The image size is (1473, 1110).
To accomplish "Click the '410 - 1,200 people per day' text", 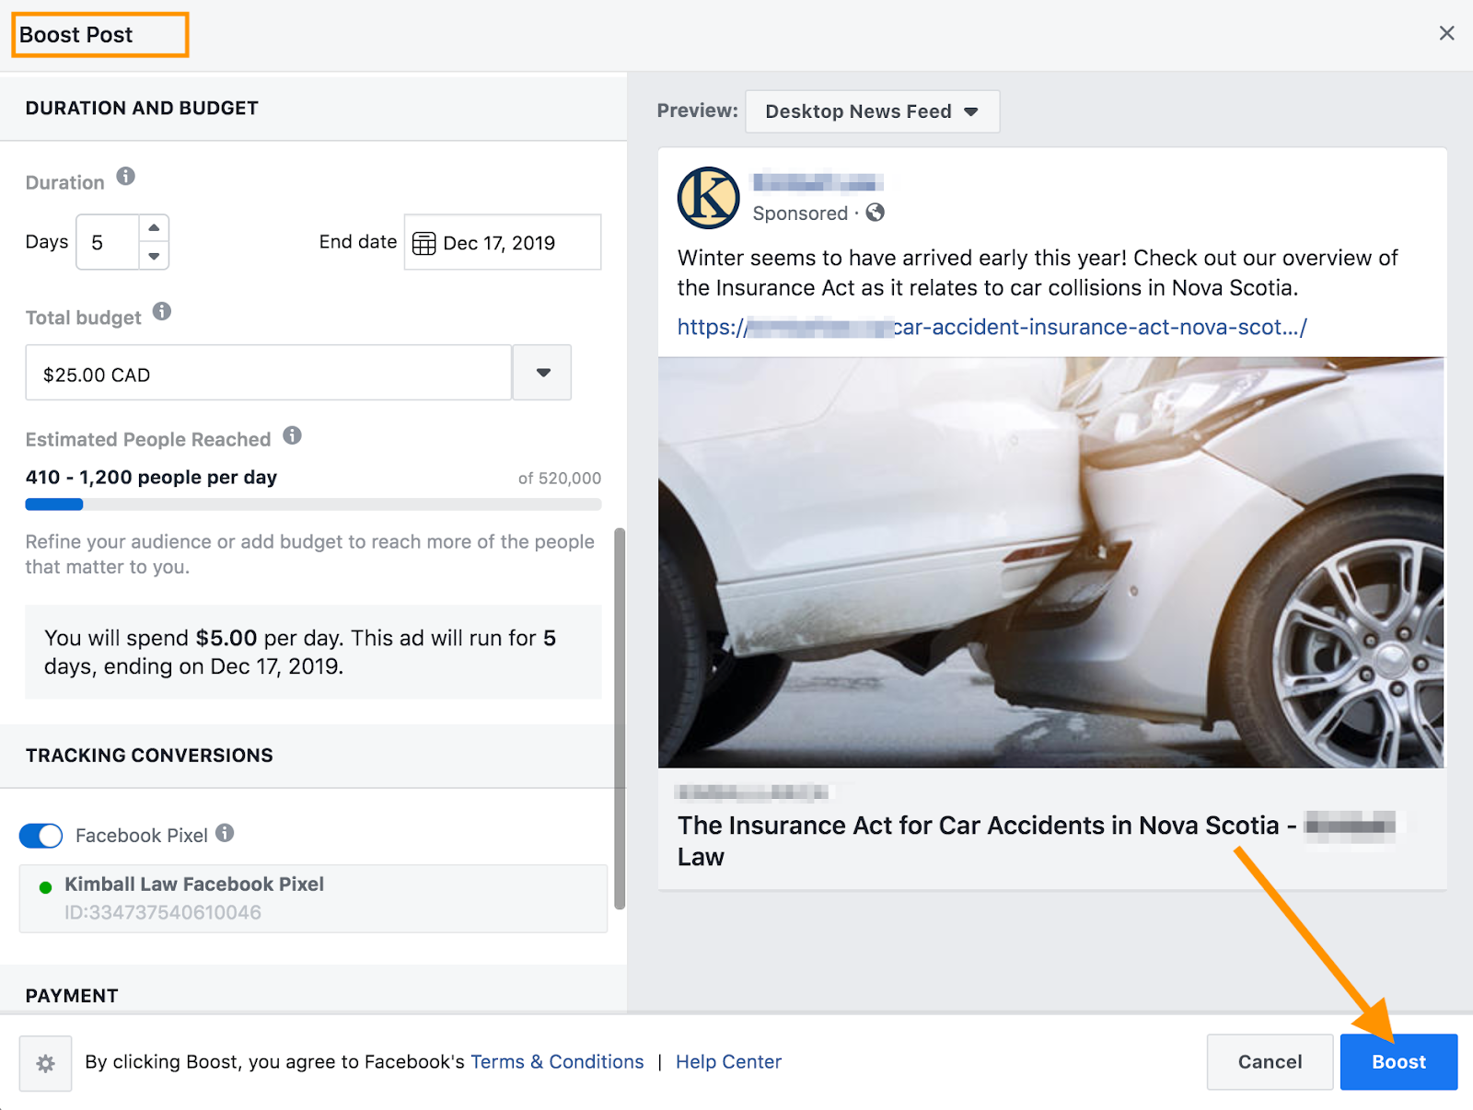I will (151, 478).
